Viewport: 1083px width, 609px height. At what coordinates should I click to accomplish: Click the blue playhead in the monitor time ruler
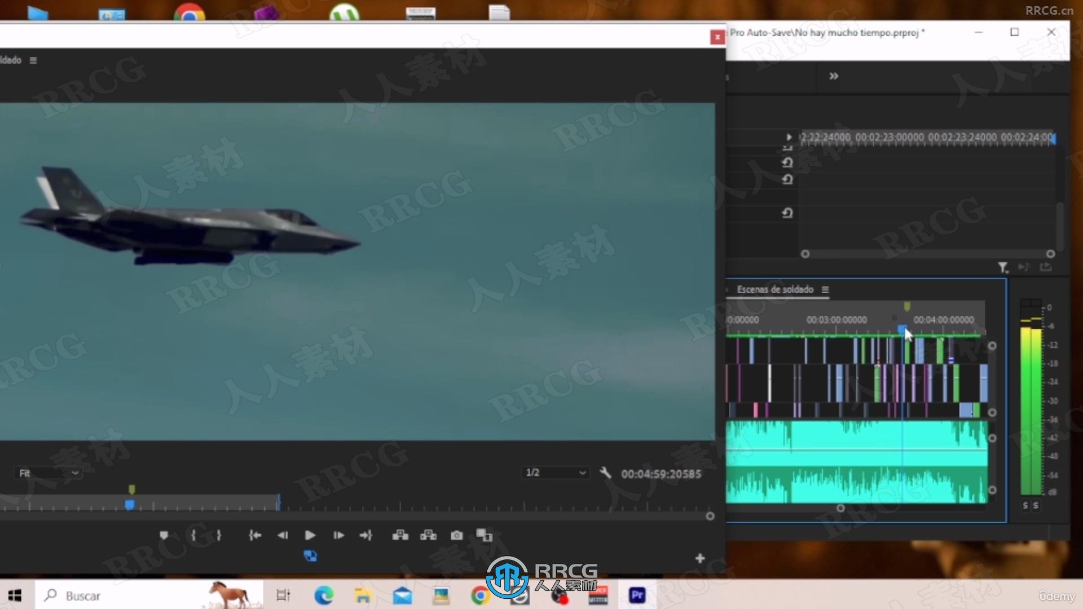tap(130, 505)
